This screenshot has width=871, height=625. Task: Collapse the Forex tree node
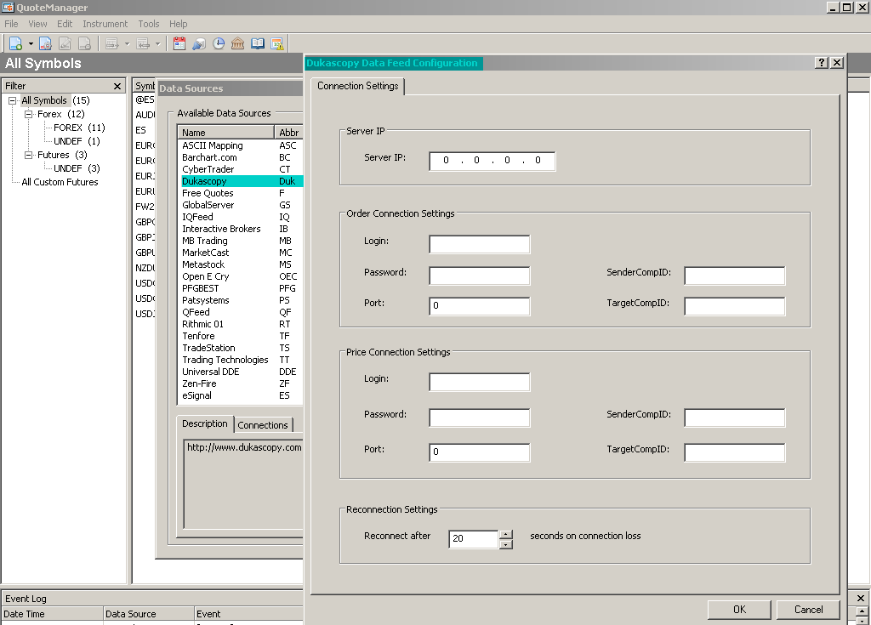pyautogui.click(x=28, y=114)
